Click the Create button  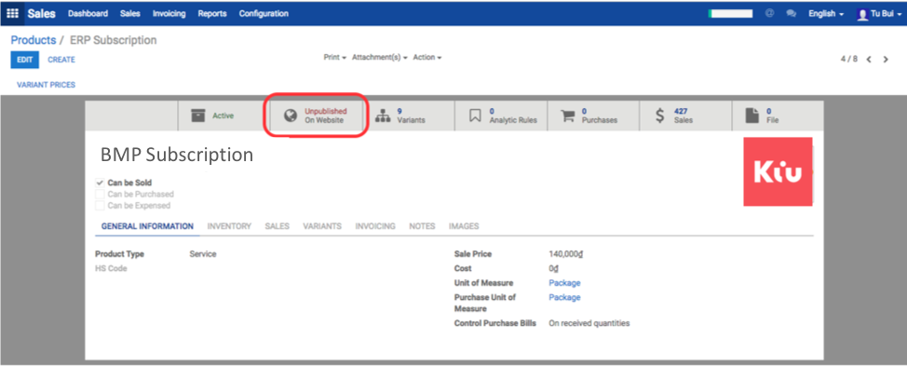tap(61, 60)
